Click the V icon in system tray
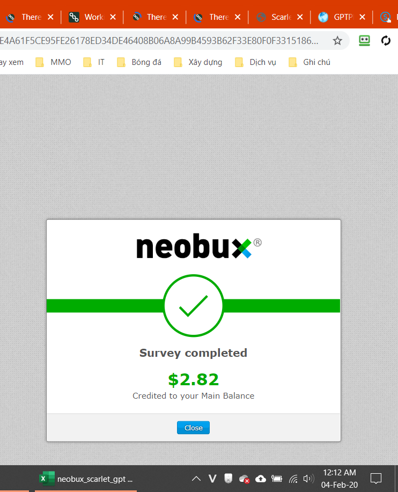 pos(212,479)
